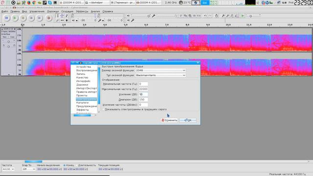Click the range (dB) 150 field

point(143,99)
